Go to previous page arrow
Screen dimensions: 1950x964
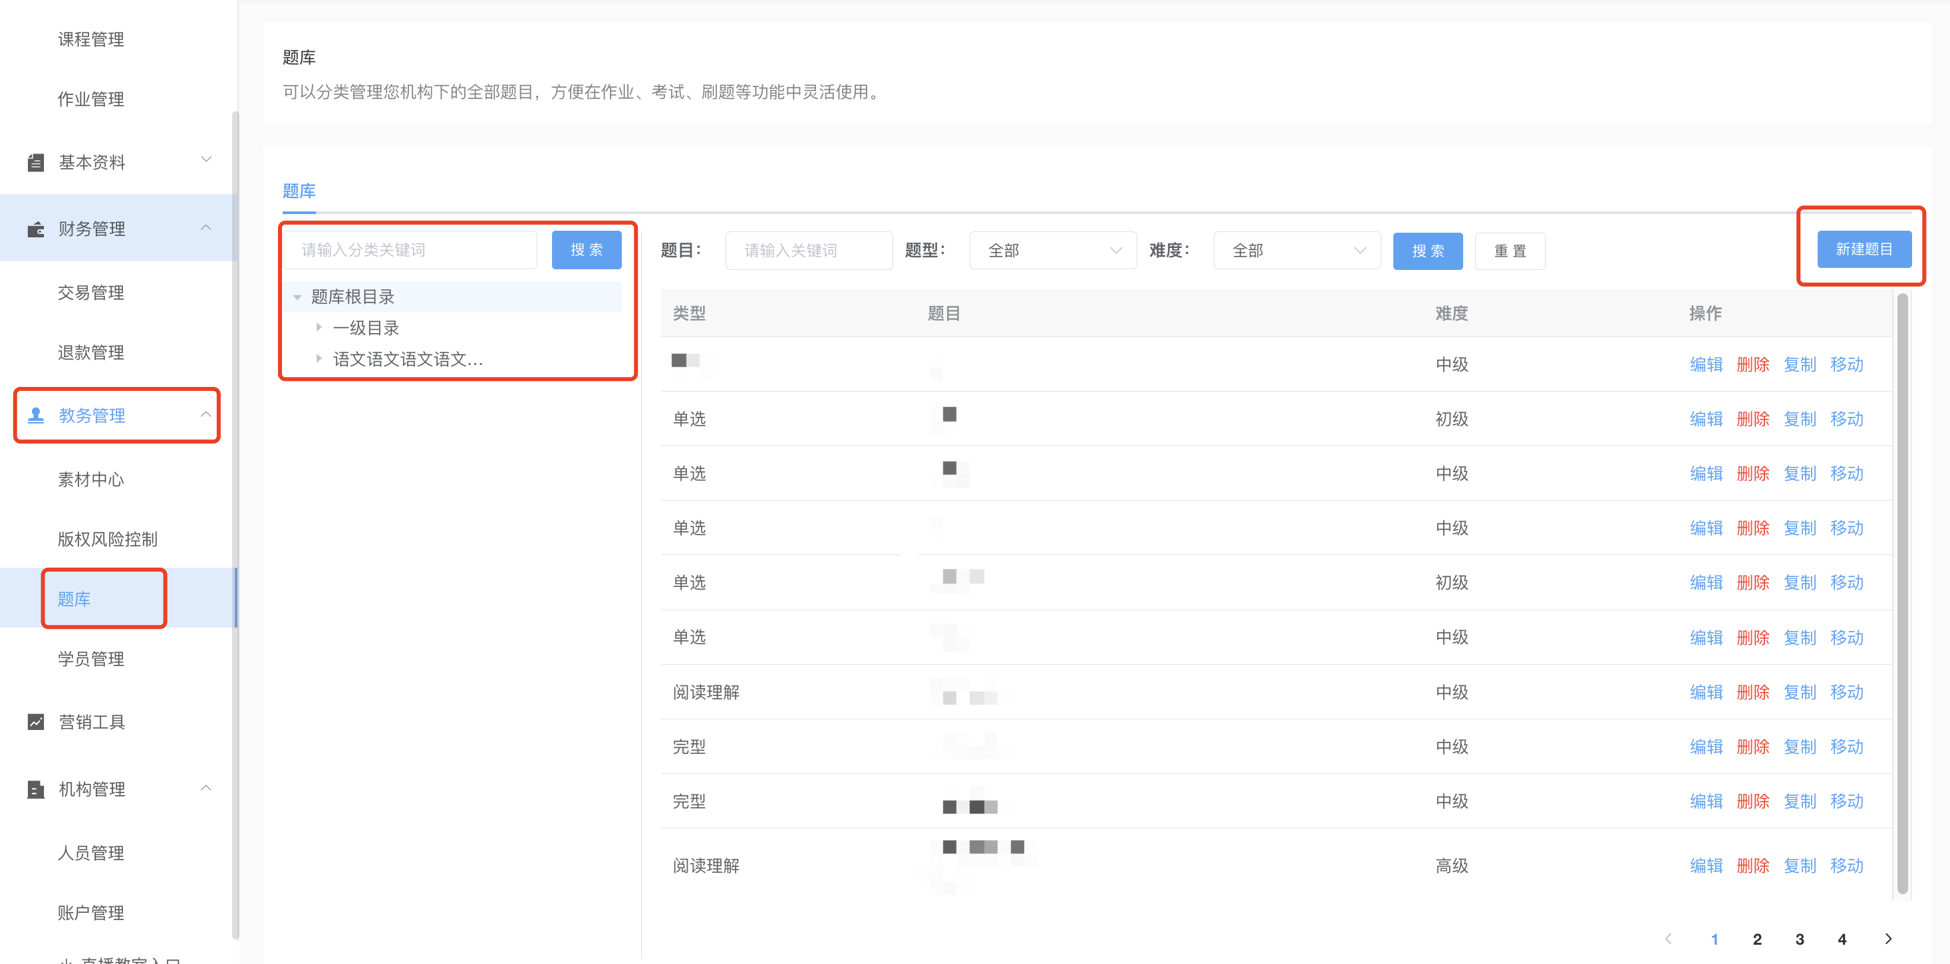[1669, 938]
